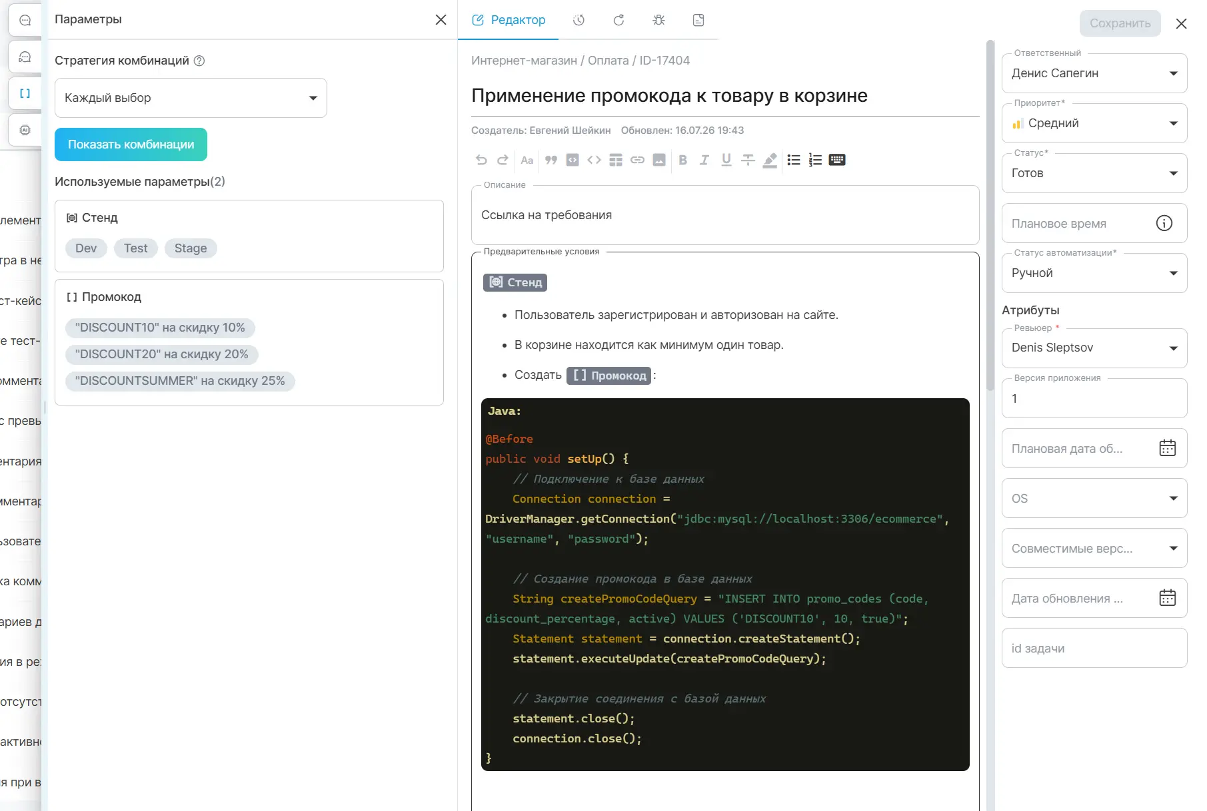This screenshot has width=1207, height=811.
Task: Click the Интернет-магазин / Оплата breadcrumb
Action: point(550,61)
